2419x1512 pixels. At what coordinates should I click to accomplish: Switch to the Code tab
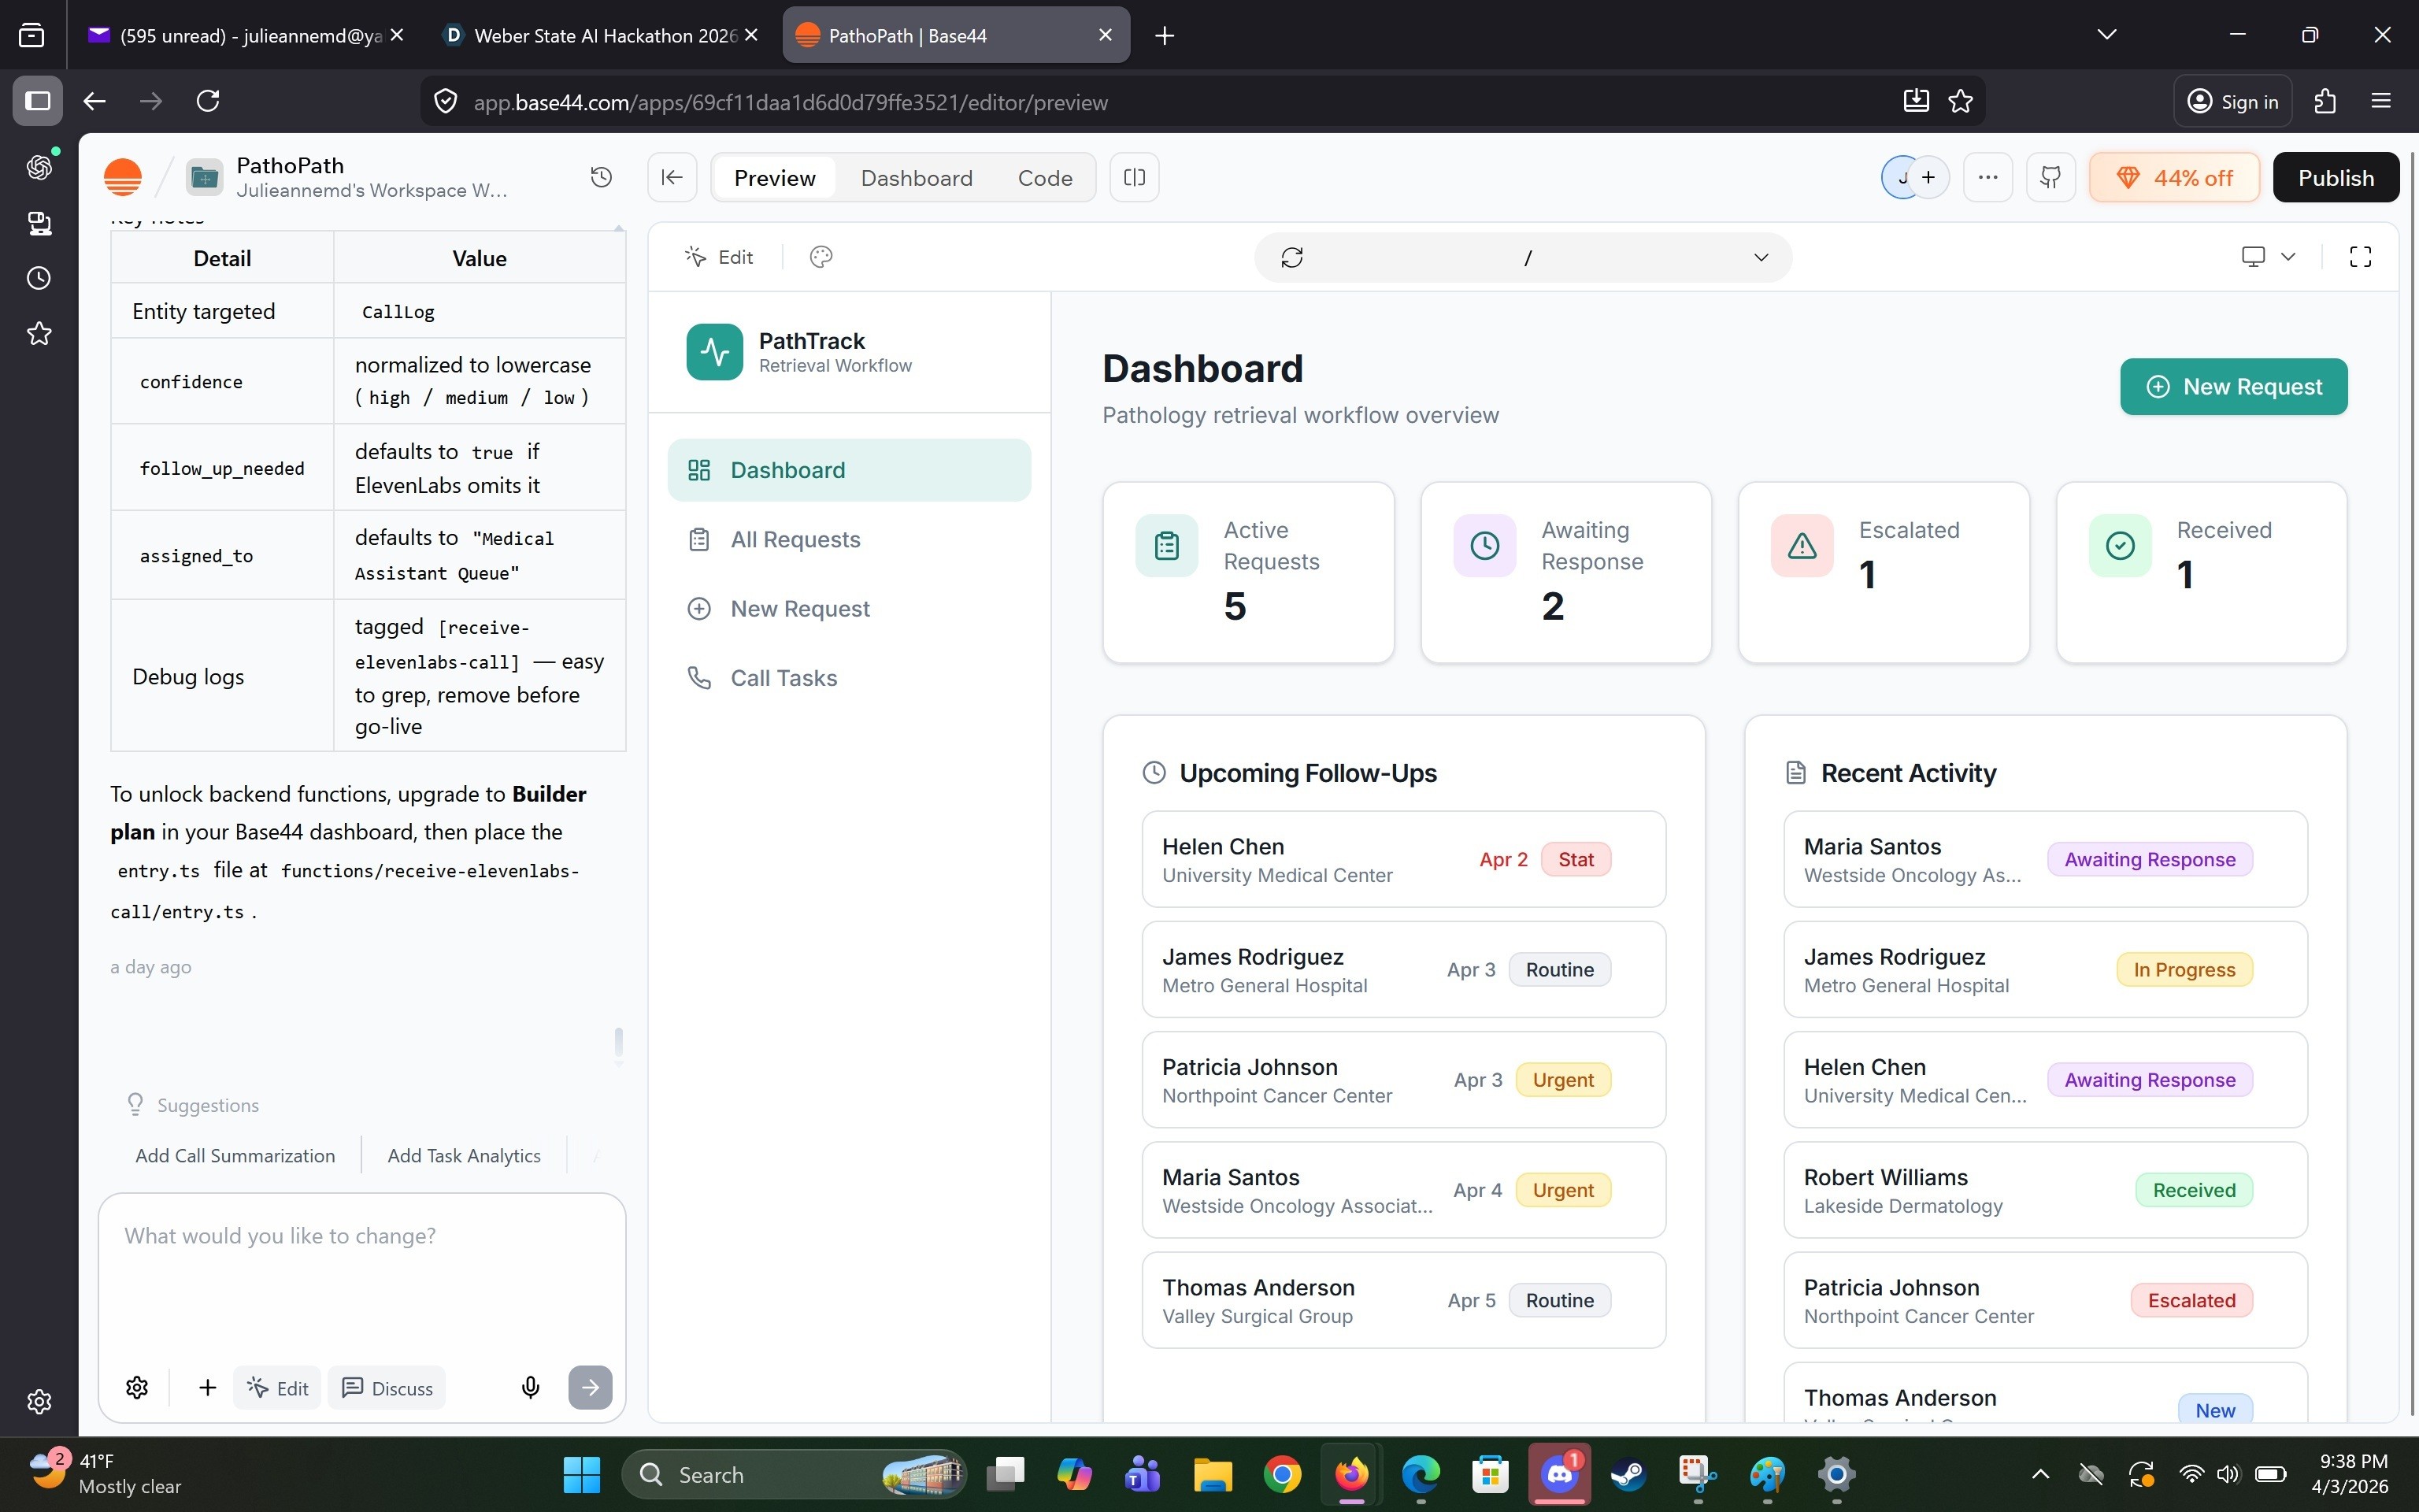pos(1045,177)
